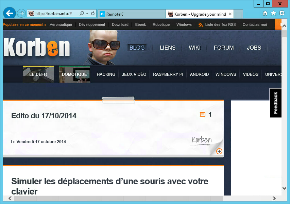The image size is (290, 204).
Task: Open the Contactez-moi link
Action: point(255,24)
